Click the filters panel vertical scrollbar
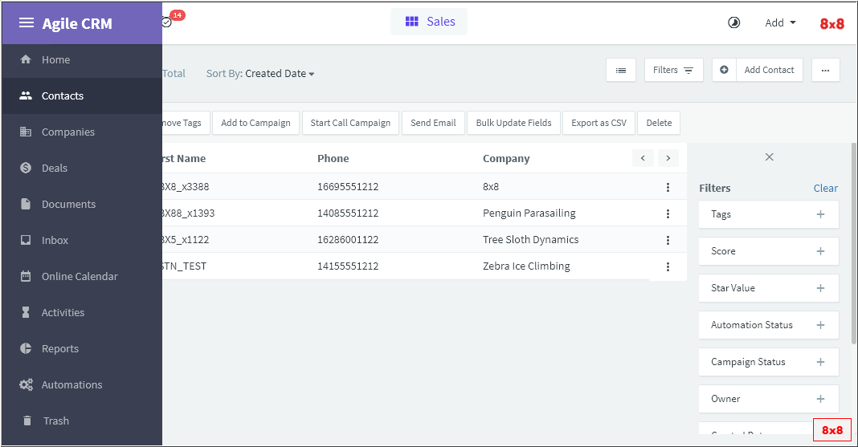This screenshot has height=447, width=858. 854,244
